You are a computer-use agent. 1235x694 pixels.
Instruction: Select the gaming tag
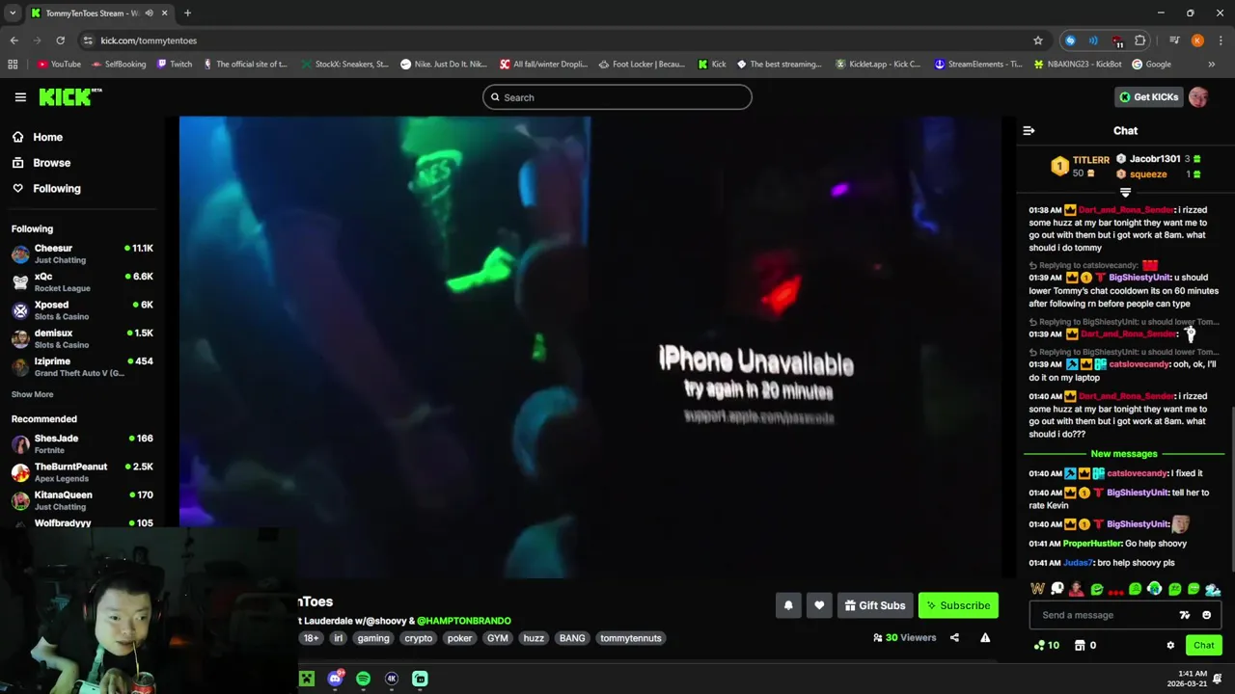point(373,638)
